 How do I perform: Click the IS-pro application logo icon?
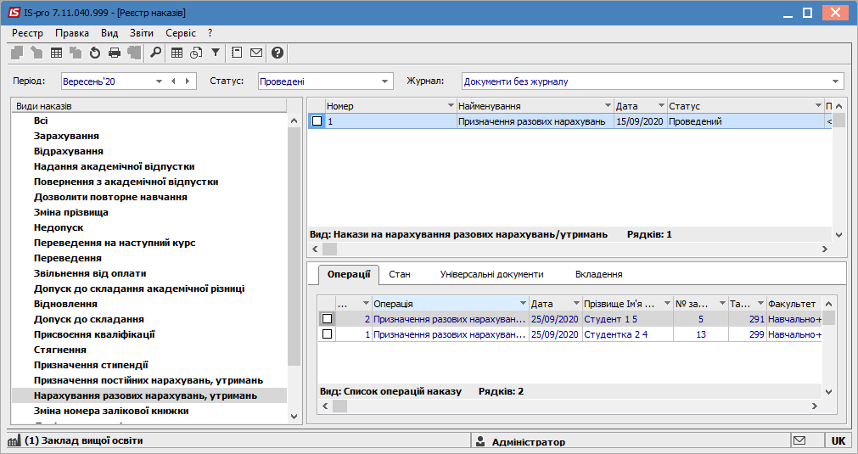click(13, 12)
